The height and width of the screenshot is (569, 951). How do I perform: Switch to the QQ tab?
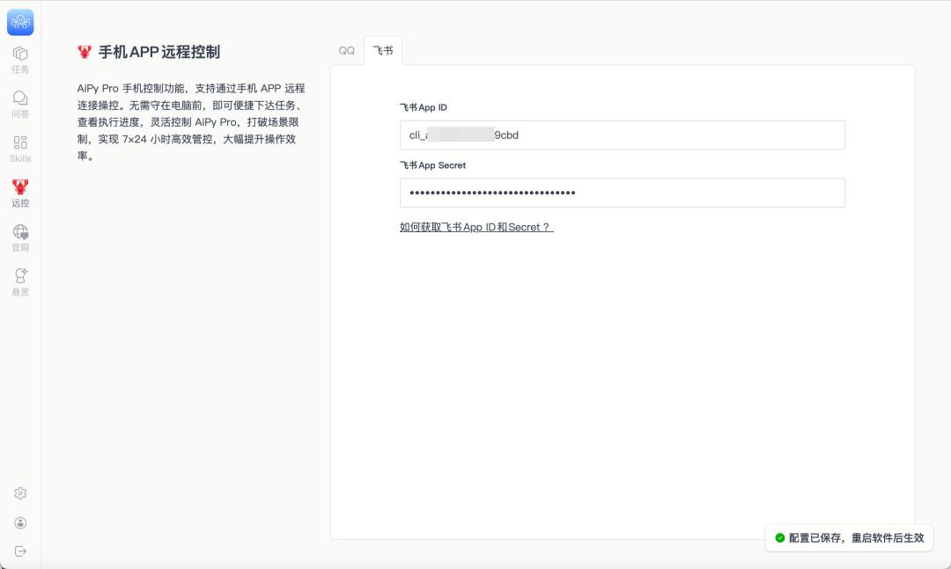pyautogui.click(x=346, y=50)
